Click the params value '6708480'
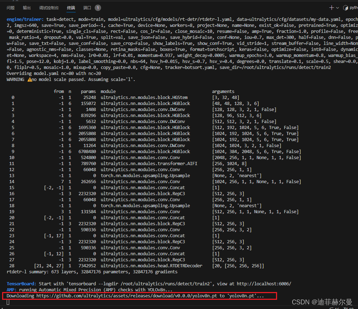Screen dimensions: 358x309 point(87,151)
